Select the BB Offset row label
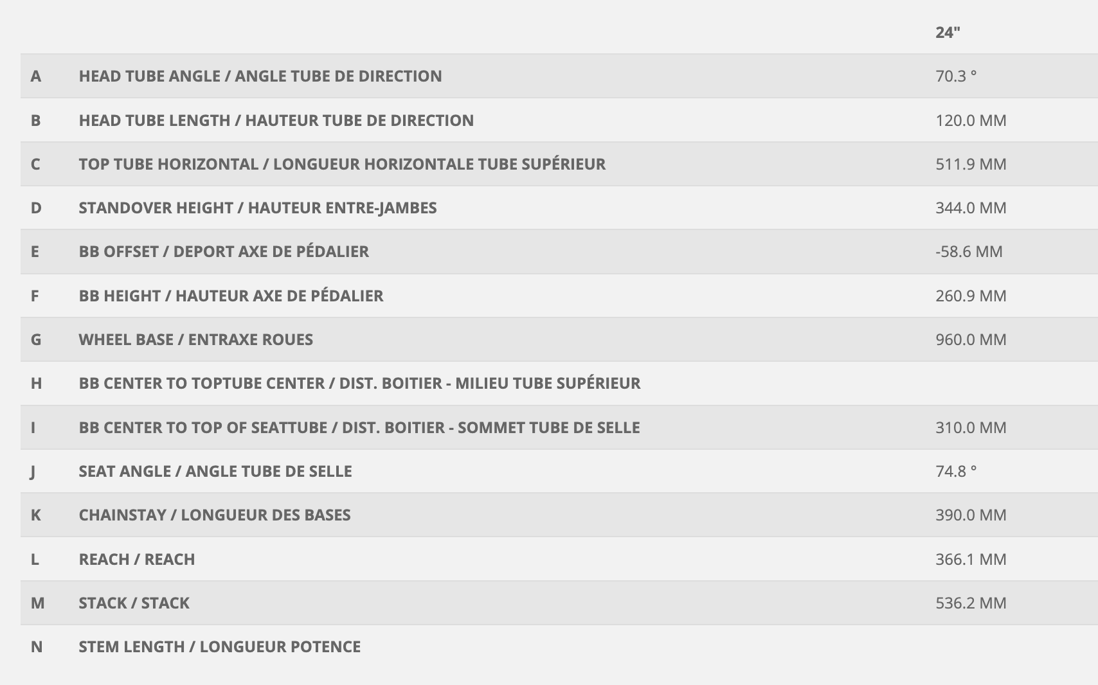 point(224,251)
